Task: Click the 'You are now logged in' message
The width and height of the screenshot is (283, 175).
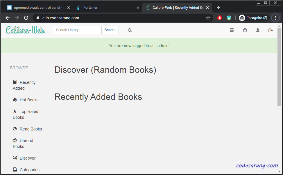Action: (x=139, y=46)
